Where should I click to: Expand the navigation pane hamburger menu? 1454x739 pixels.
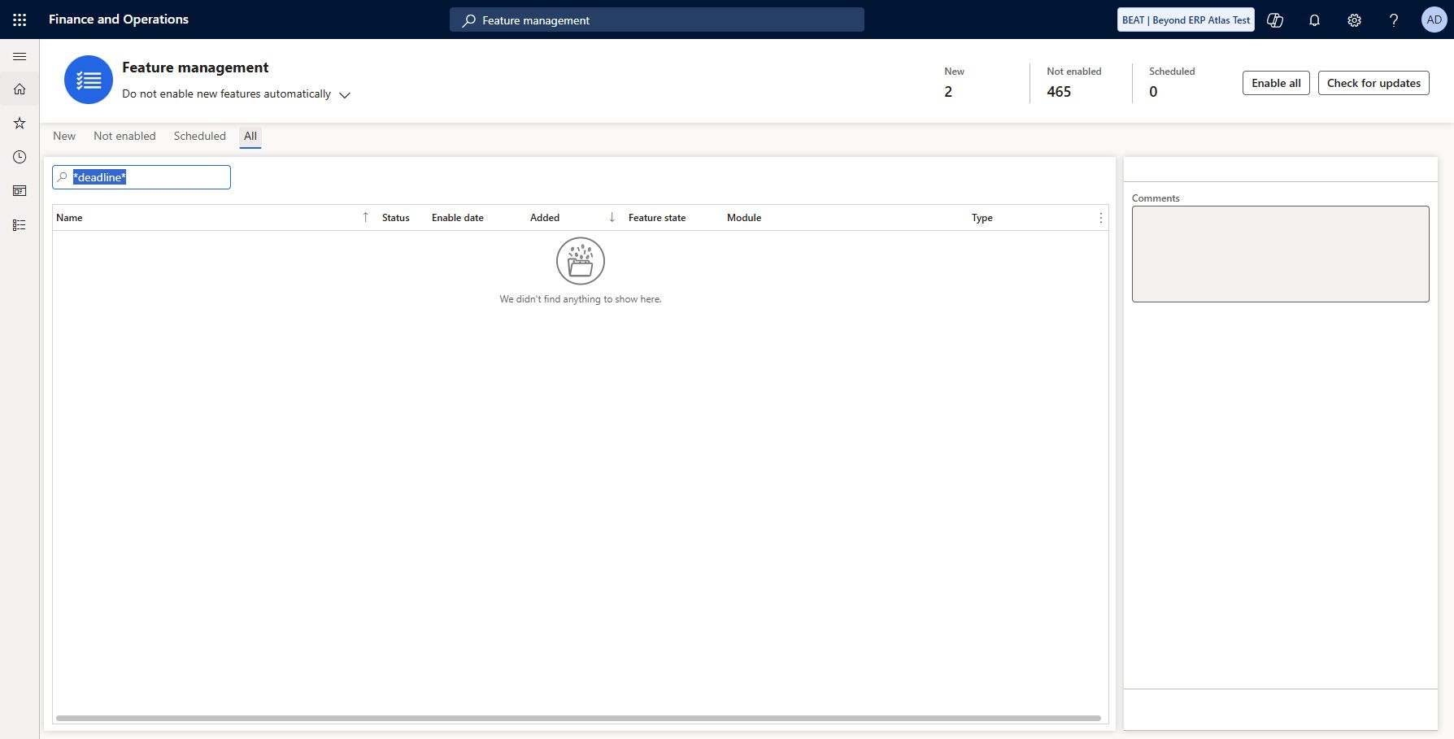tap(20, 56)
